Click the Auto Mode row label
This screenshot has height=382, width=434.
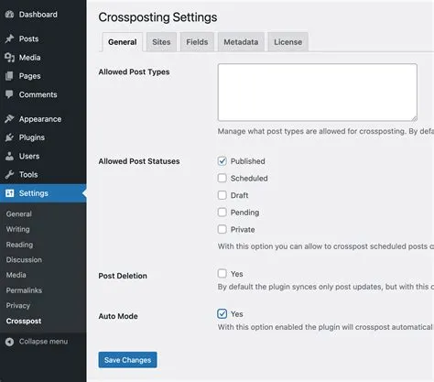(x=118, y=316)
